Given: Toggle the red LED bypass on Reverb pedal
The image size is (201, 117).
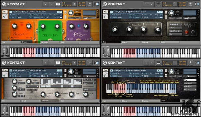Looking at the screenshot, I should click(x=22, y=25).
